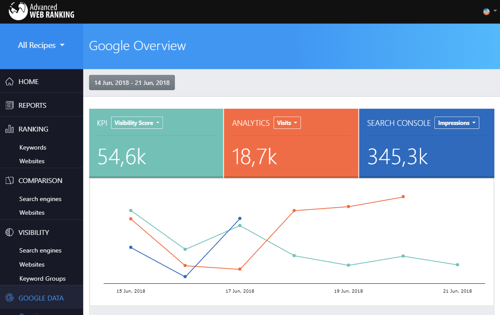500x315 pixels.
Task: Click the Google Data G icon
Action: click(10, 298)
